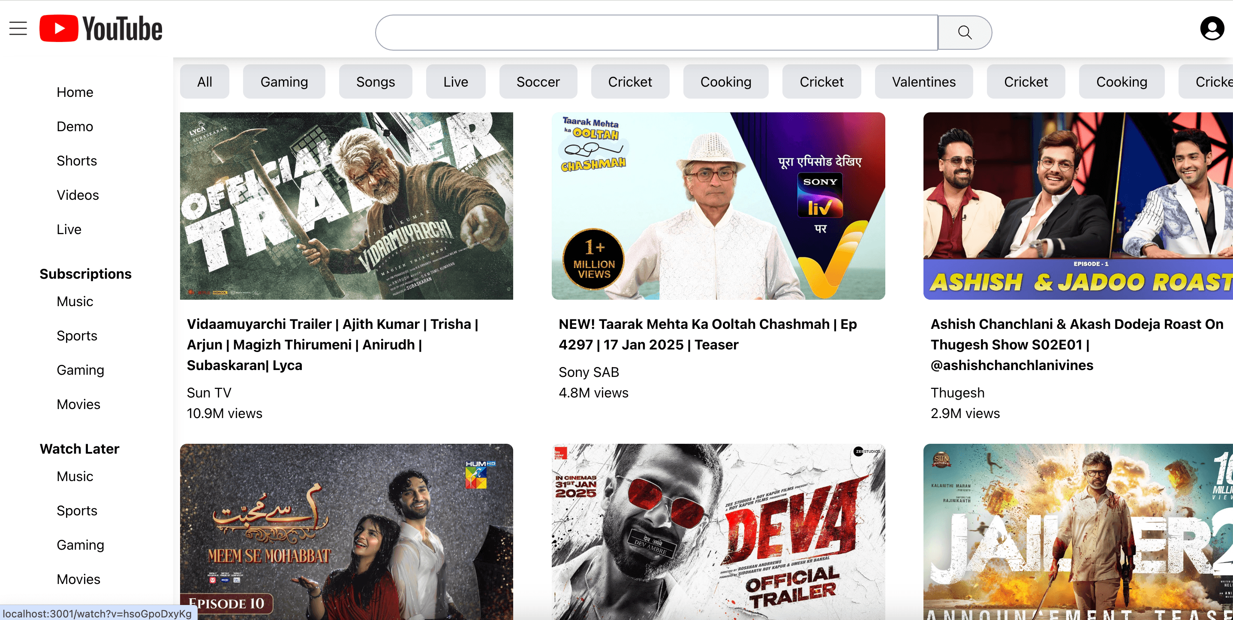Viewport: 1233px width, 620px height.
Task: Click the Ashish Chanchlani & Akash Dodeja title
Action: 1077,345
